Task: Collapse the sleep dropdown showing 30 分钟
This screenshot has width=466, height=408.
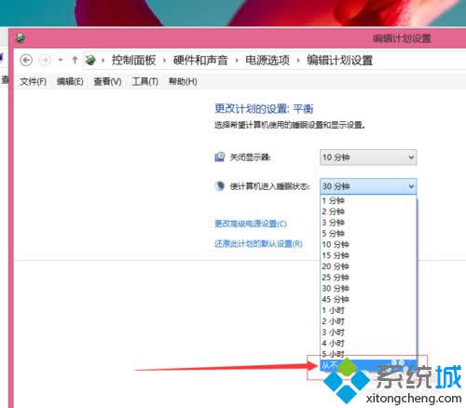Action: [x=368, y=186]
